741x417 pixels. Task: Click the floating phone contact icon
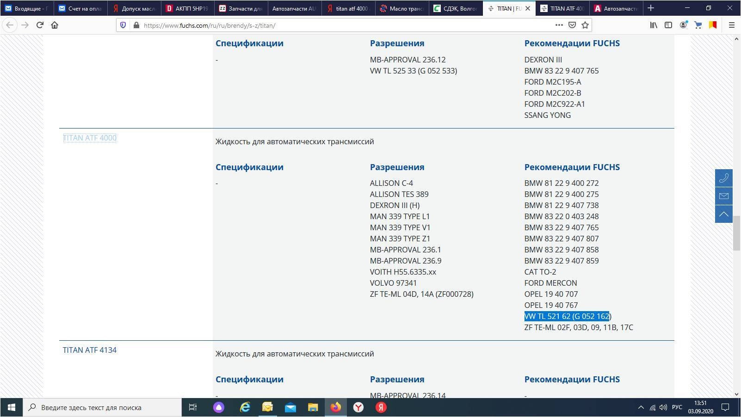click(x=724, y=178)
